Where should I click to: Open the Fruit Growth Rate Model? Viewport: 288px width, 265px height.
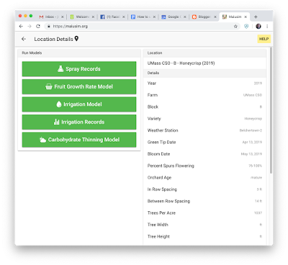coord(79,87)
